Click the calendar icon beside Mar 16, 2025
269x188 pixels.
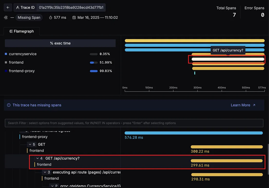[x=74, y=17]
